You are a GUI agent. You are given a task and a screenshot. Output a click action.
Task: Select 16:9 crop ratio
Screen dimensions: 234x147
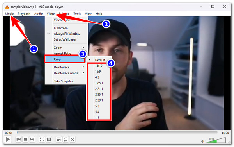[99, 71]
